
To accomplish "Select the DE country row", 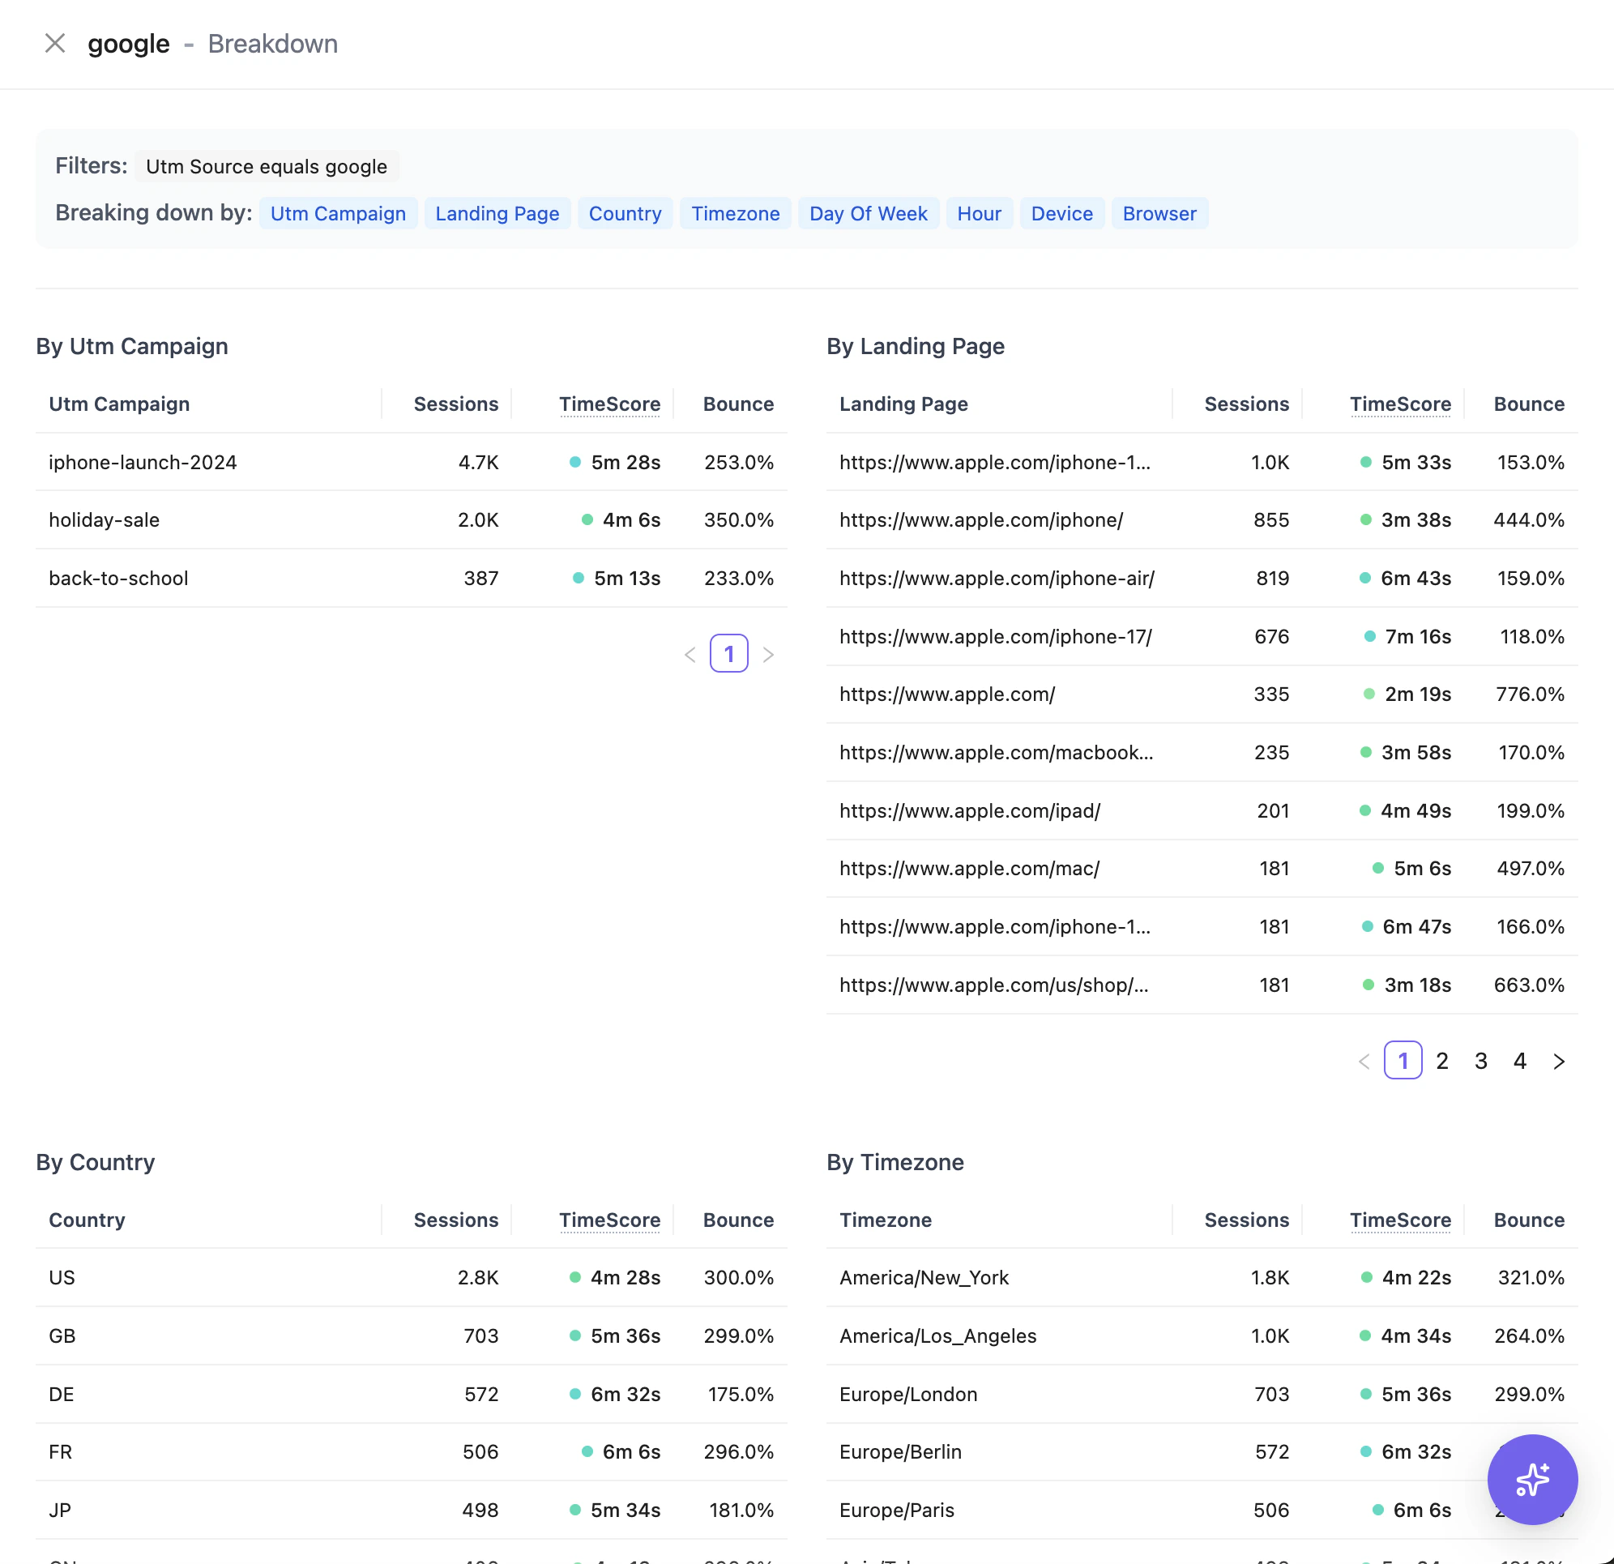I will pyautogui.click(x=411, y=1395).
